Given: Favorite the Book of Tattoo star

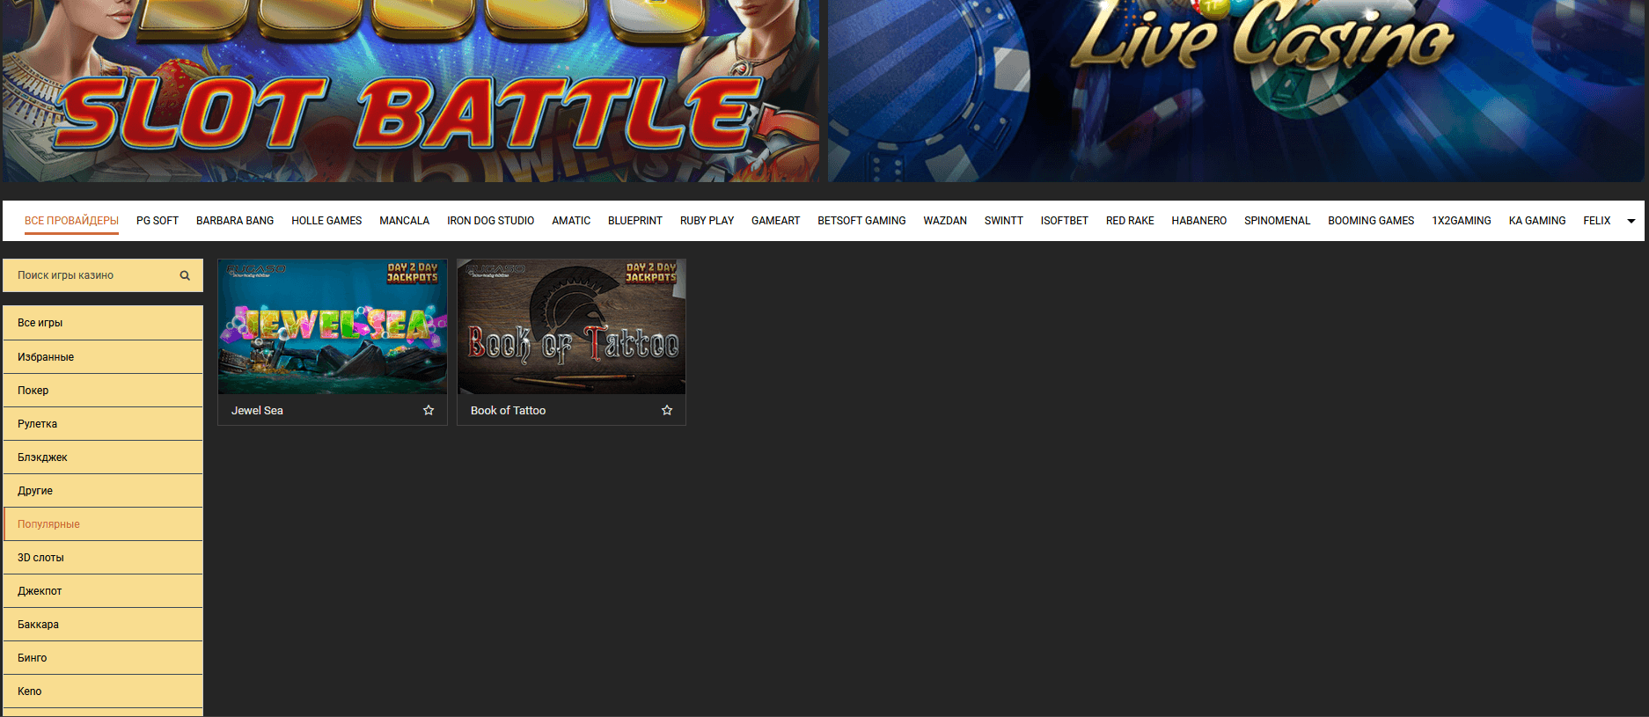Looking at the screenshot, I should pos(667,410).
